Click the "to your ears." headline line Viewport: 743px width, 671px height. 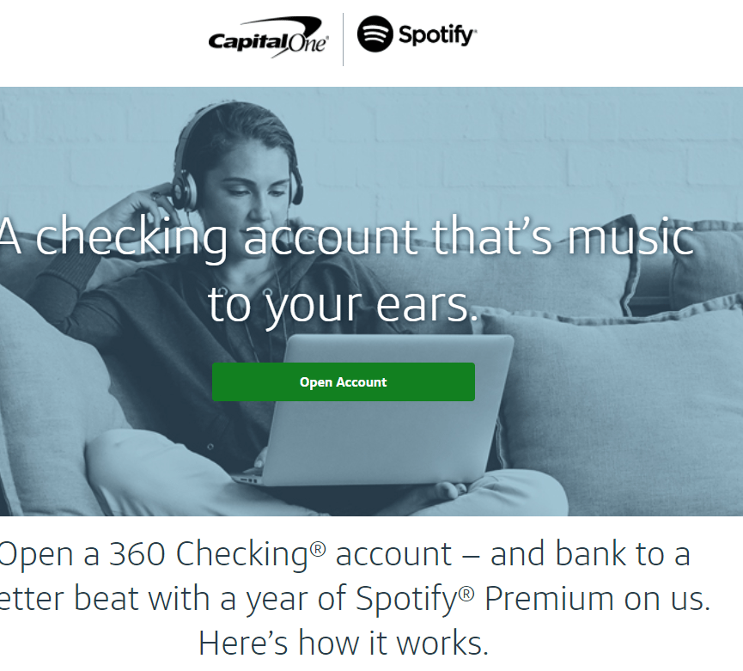click(343, 304)
